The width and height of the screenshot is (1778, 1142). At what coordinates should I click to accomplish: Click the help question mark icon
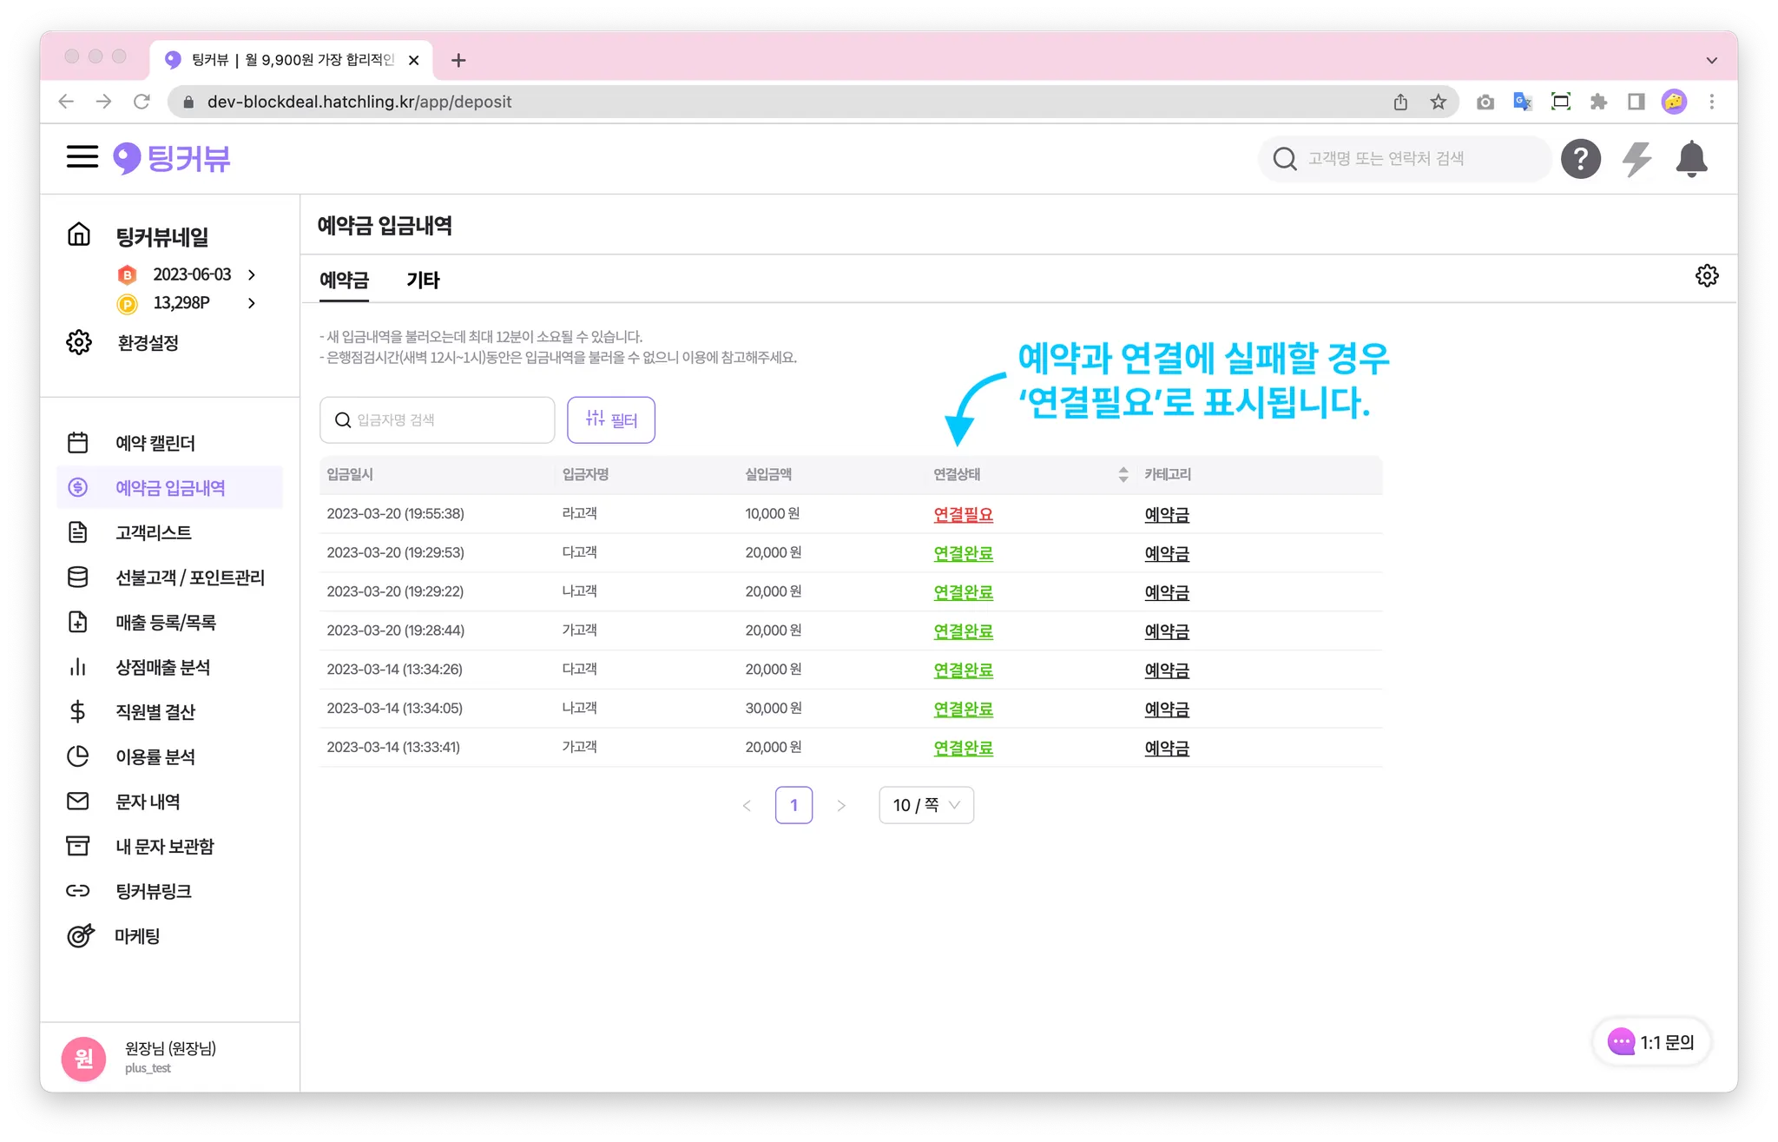tap(1580, 159)
